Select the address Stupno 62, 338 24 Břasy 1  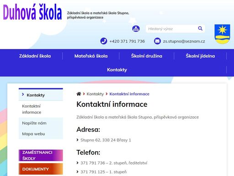[106, 140]
